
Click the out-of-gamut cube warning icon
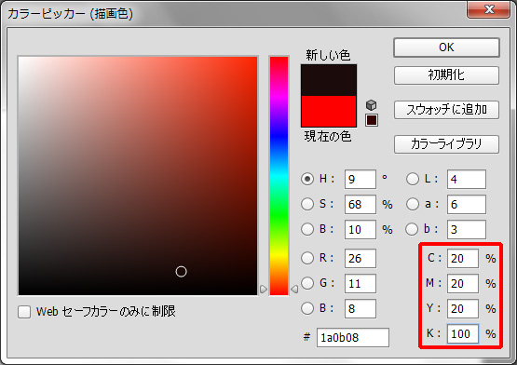click(x=372, y=105)
